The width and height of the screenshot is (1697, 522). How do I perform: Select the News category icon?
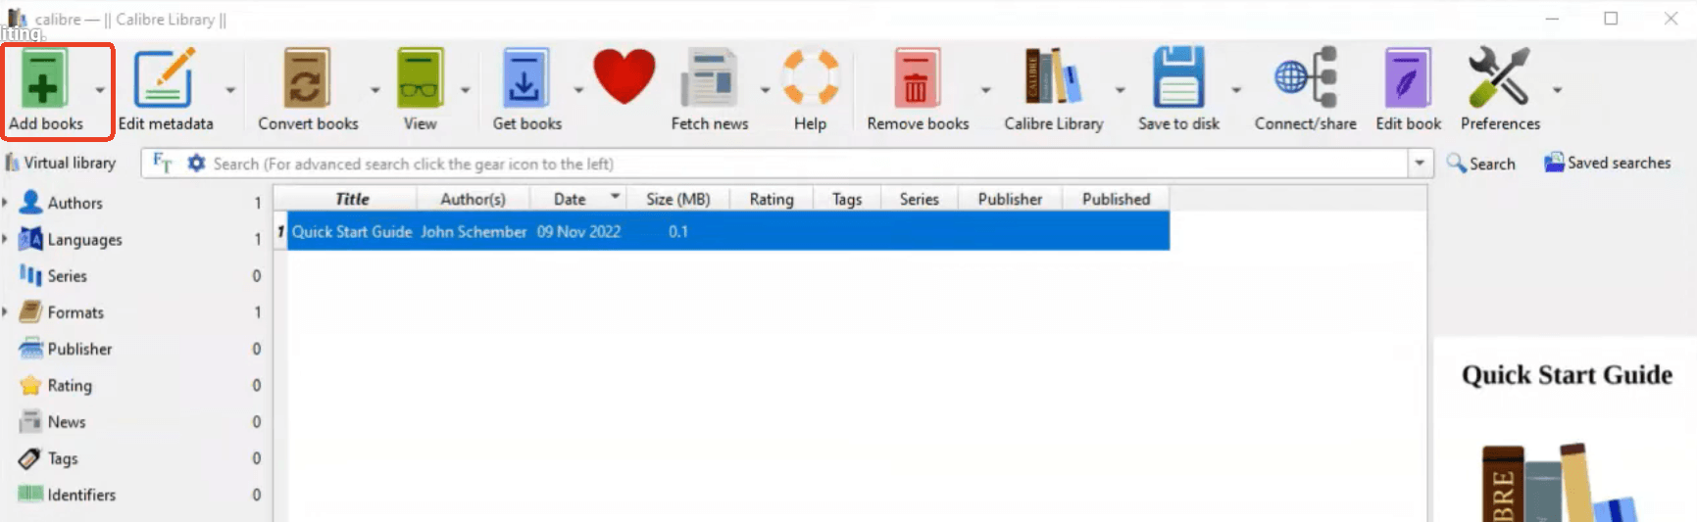click(31, 421)
